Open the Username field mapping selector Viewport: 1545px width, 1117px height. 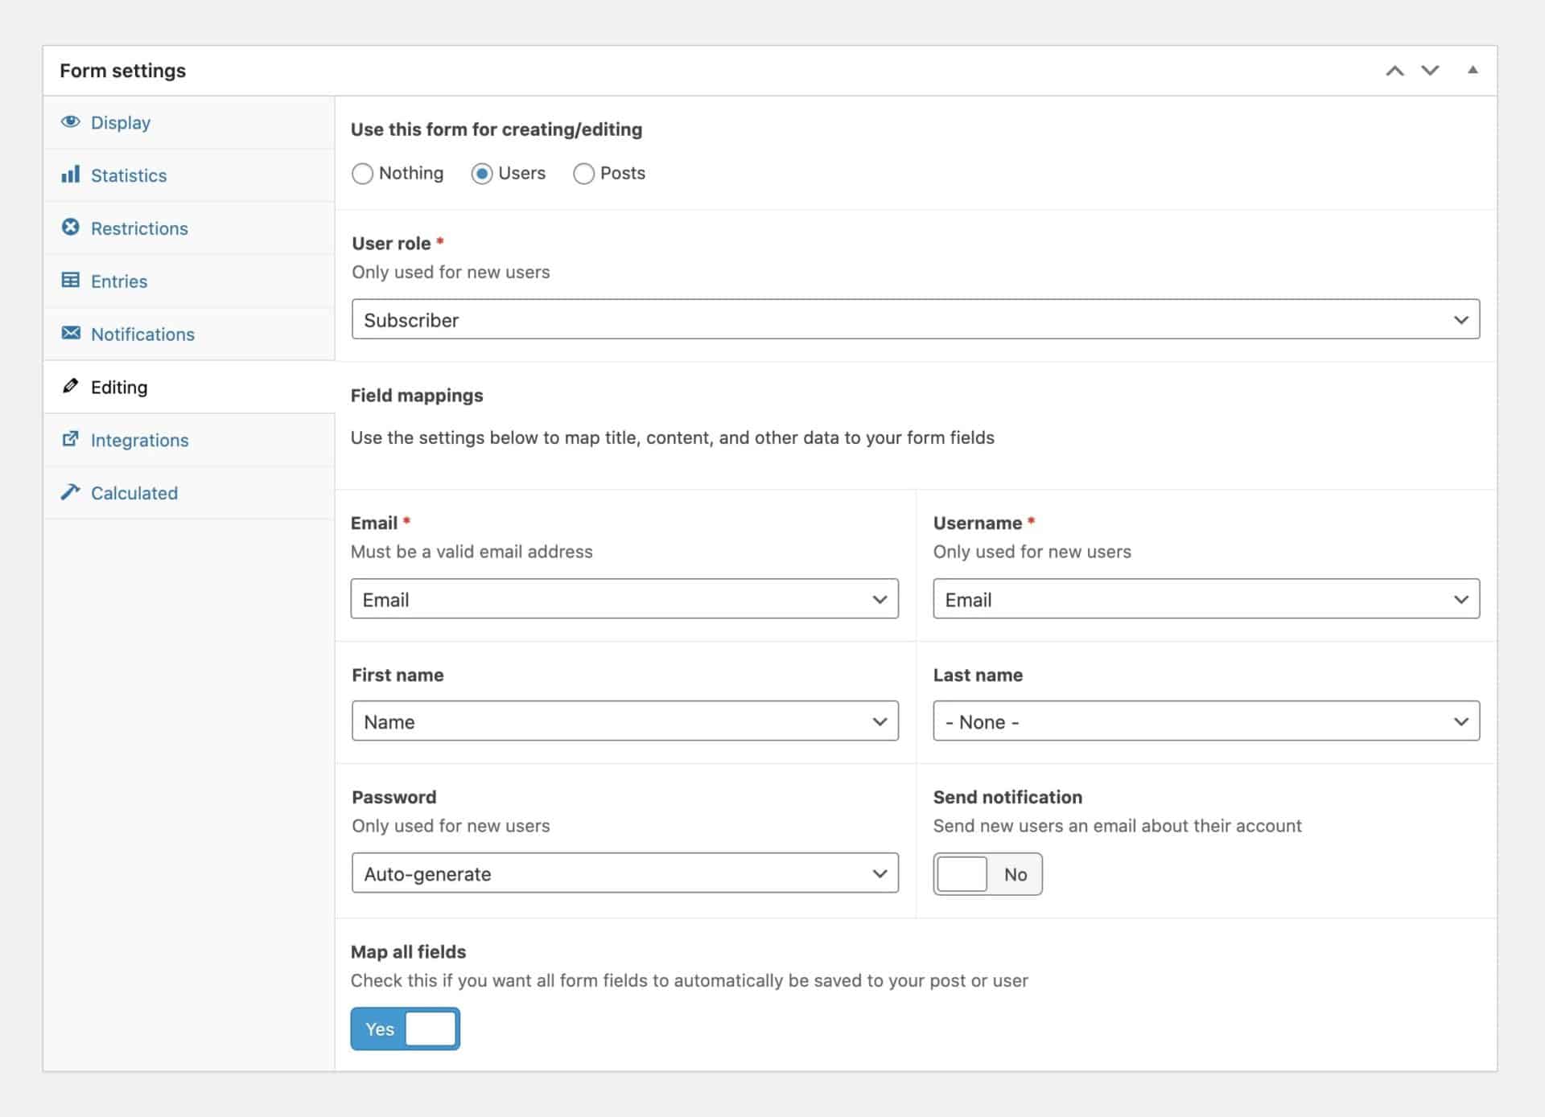click(x=1205, y=599)
